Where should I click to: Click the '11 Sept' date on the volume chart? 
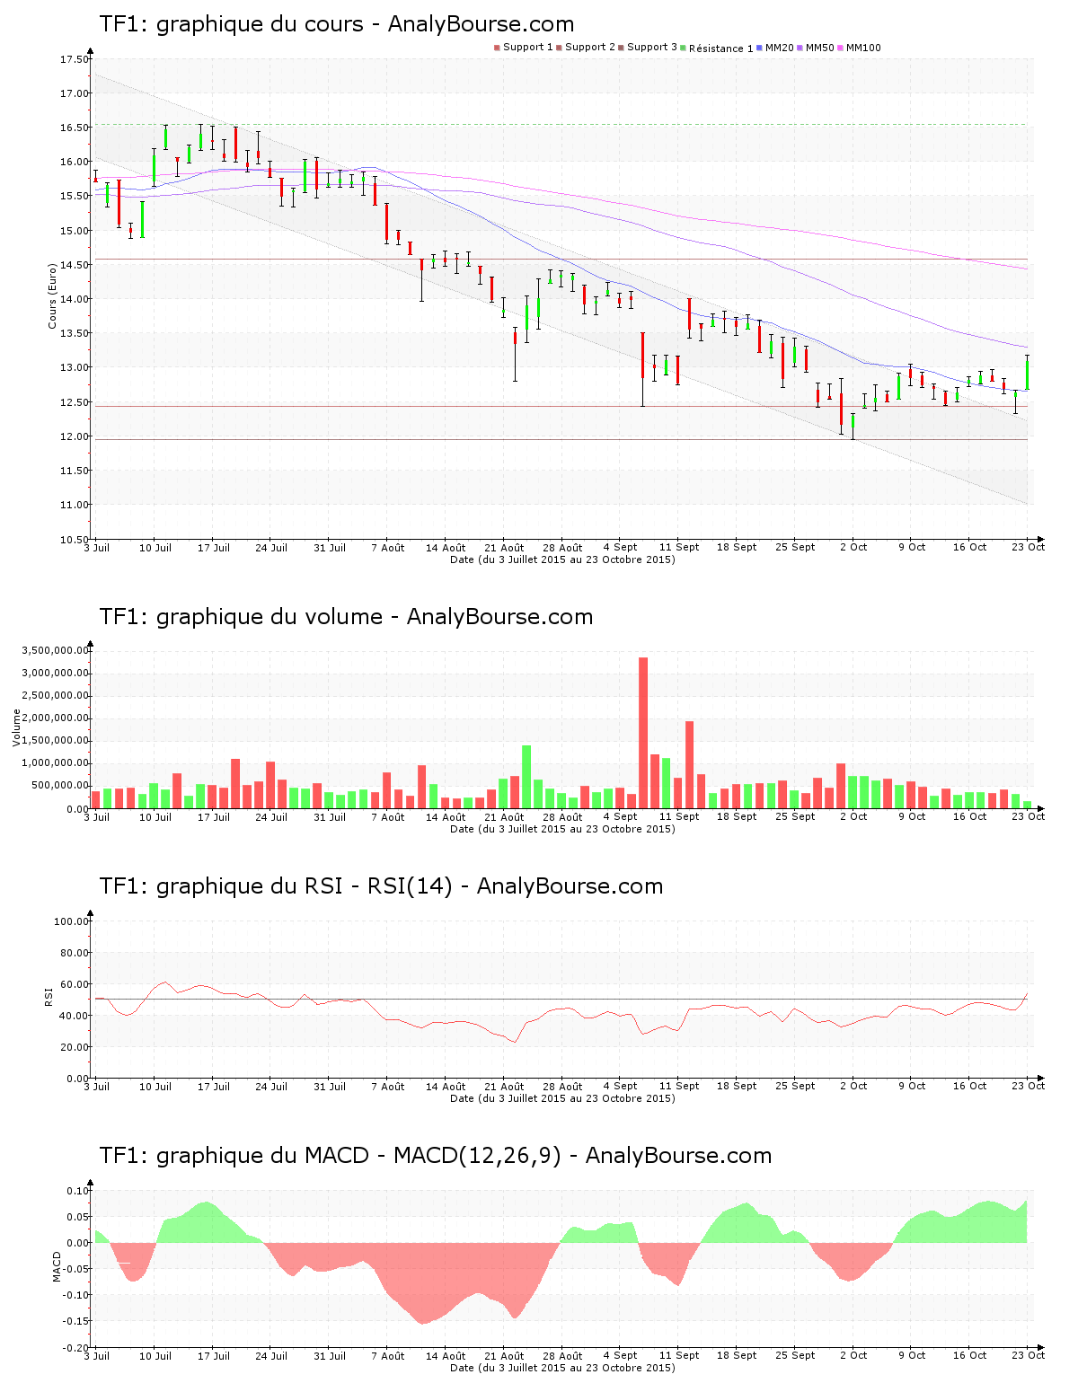pyautogui.click(x=679, y=817)
